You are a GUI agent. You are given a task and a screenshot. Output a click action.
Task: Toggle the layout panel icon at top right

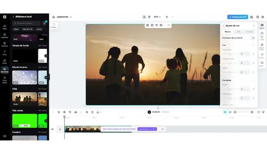pos(258,17)
